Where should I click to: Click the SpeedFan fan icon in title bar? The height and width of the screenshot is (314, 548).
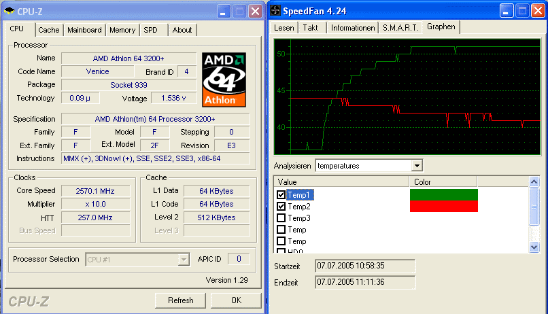275,10
